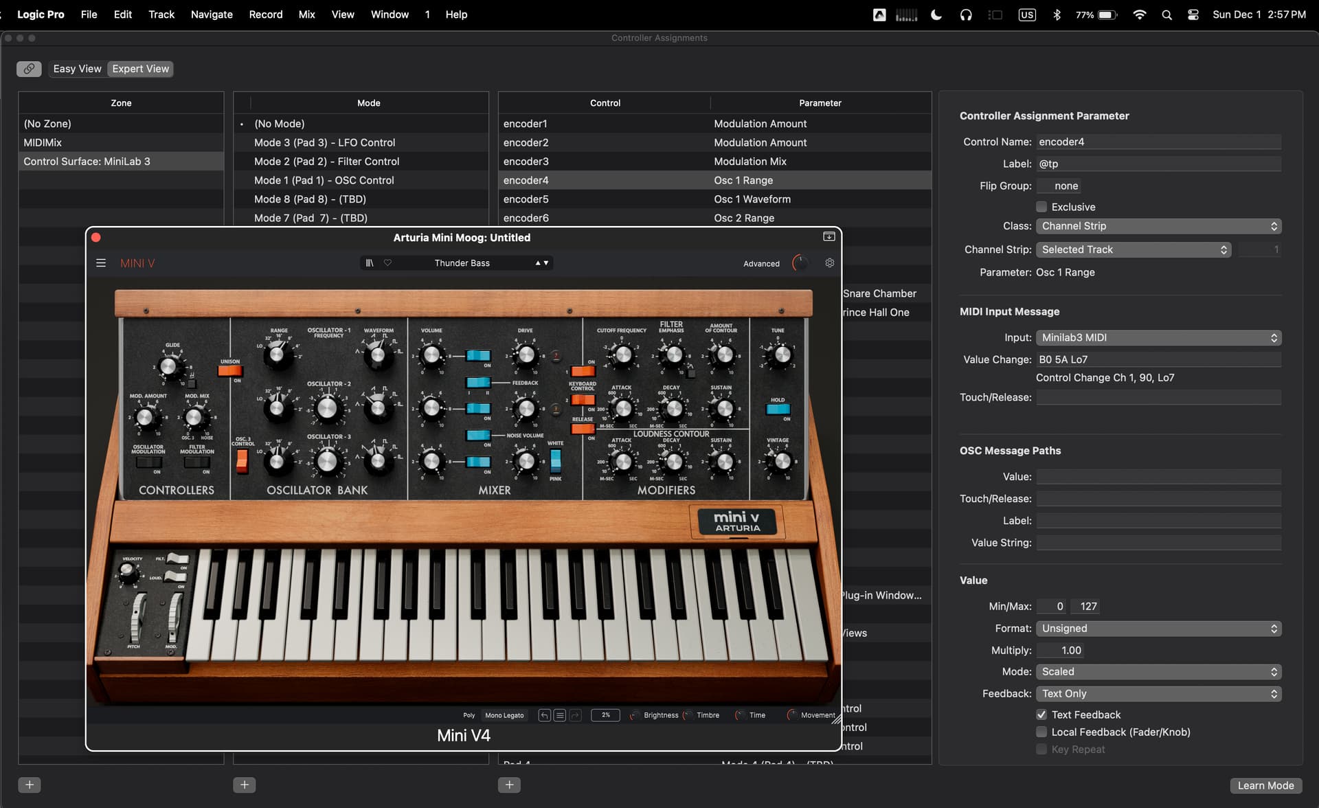Viewport: 1319px width, 808px height.
Task: Open the Mode dropdown showing Scaled
Action: pyautogui.click(x=1158, y=671)
